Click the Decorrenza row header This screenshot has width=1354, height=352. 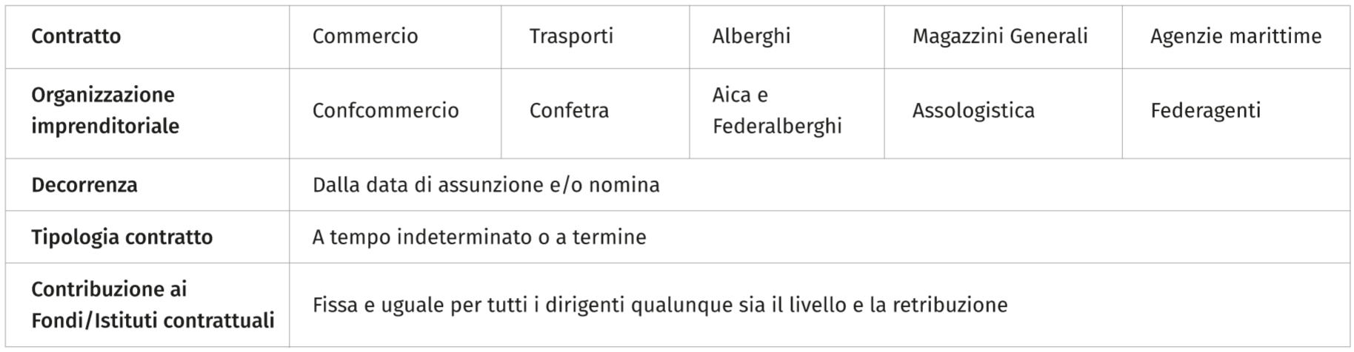[84, 185]
